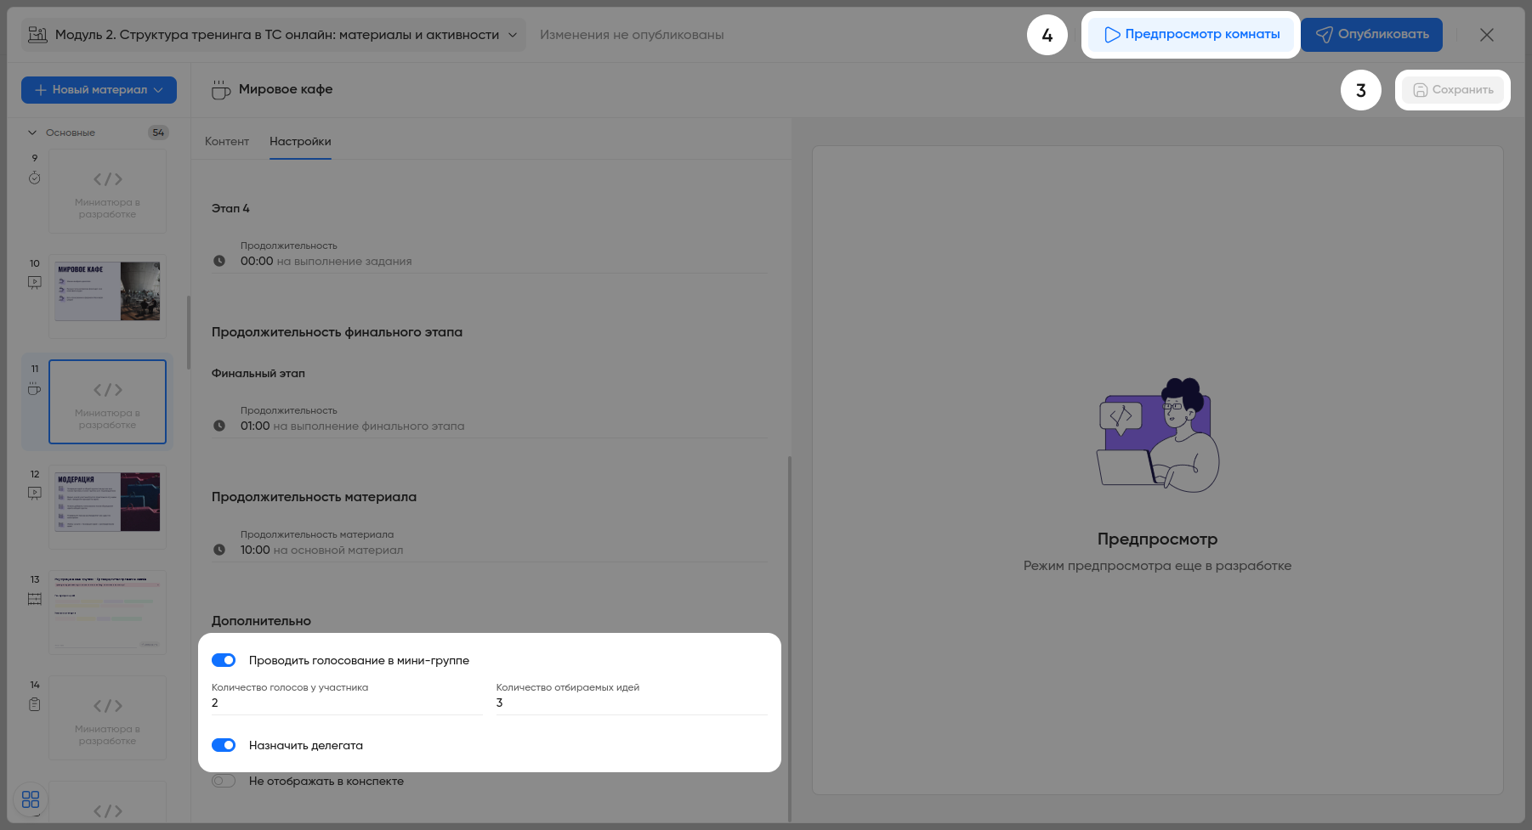This screenshot has height=830, width=1532.
Task: Select the Настройки tab
Action: pyautogui.click(x=300, y=142)
